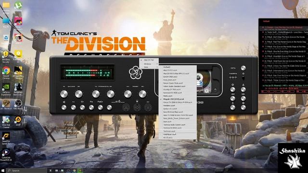Launch the AIMP desktop shortcut
The image size is (308, 173).
(18, 121)
